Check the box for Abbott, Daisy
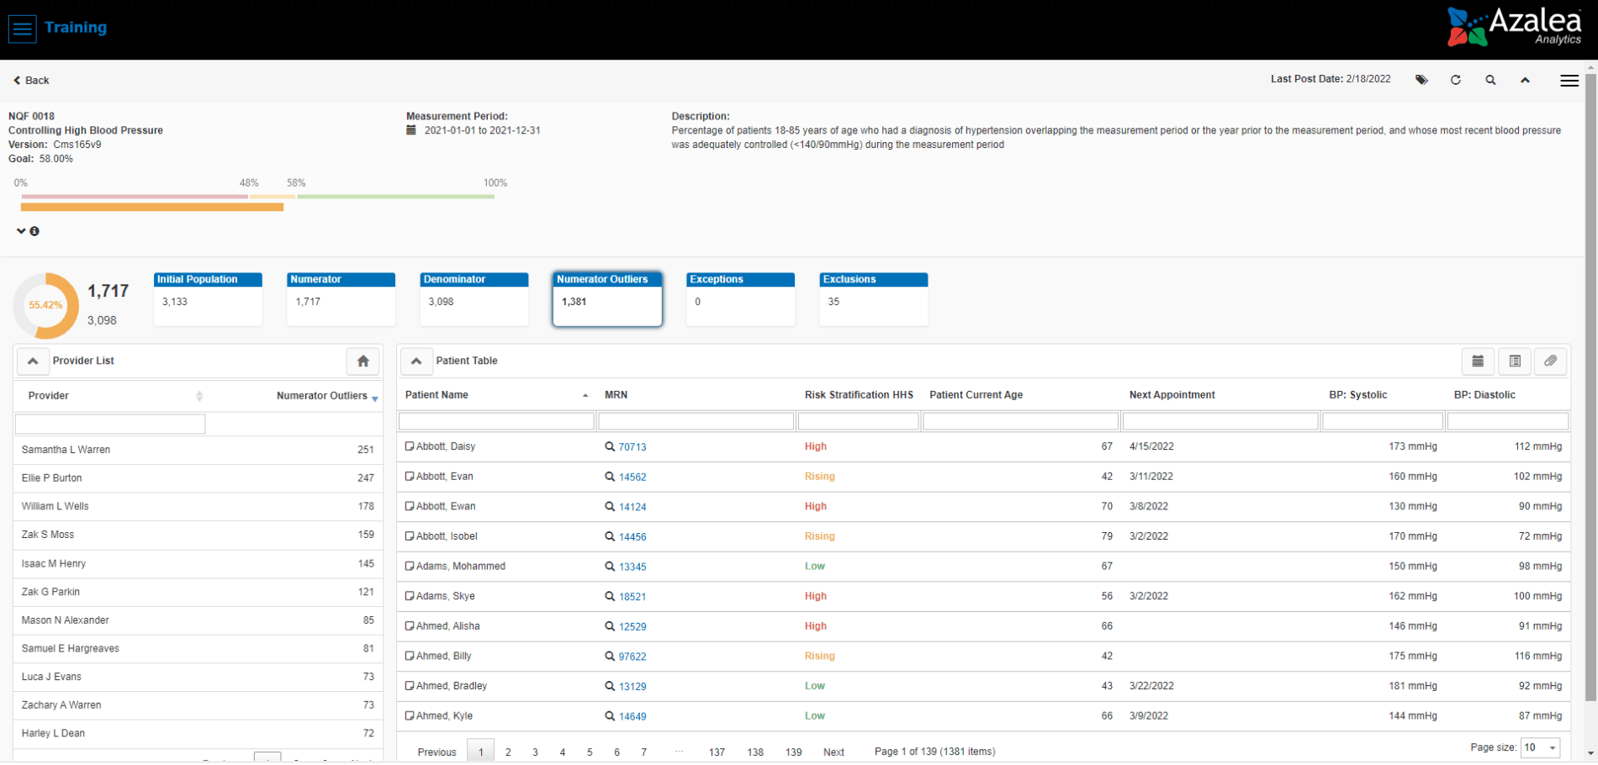Viewport: 1598px width, 765px height. (410, 446)
